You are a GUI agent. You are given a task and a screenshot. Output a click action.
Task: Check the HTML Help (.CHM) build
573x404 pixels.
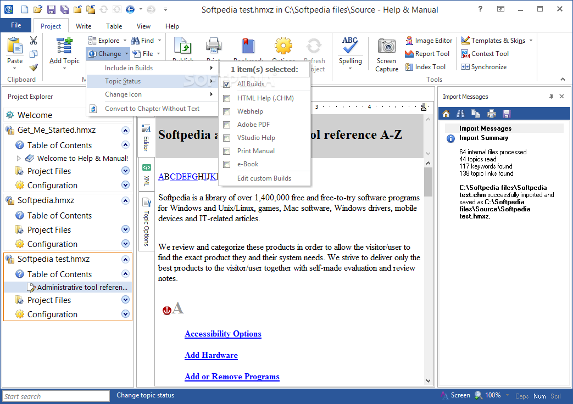tap(226, 99)
